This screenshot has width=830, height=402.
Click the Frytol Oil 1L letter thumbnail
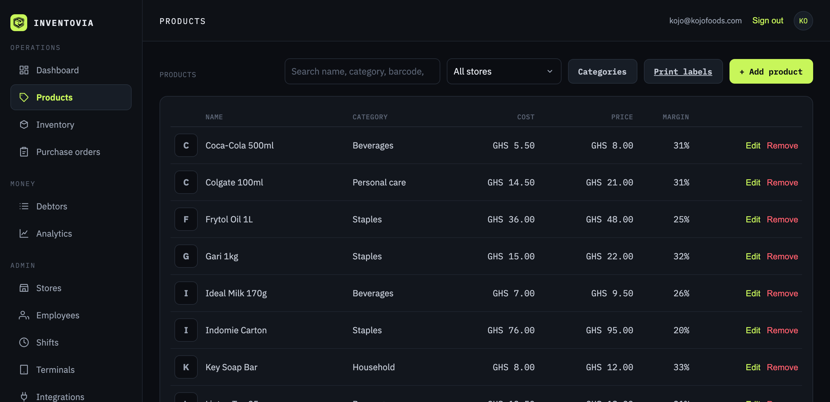tap(186, 219)
